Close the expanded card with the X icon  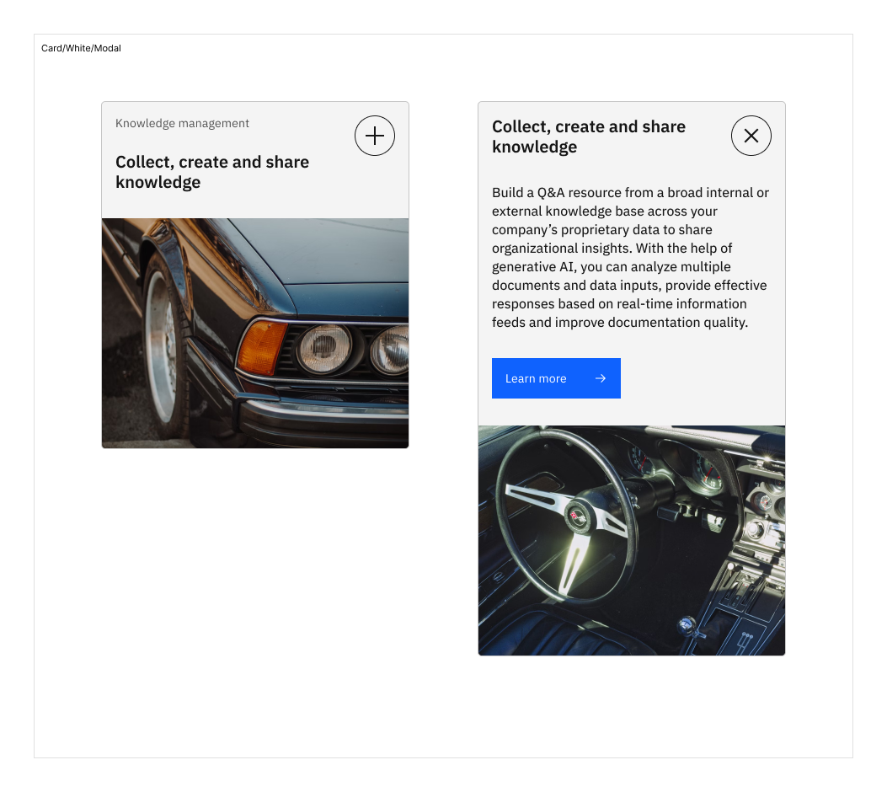(751, 136)
